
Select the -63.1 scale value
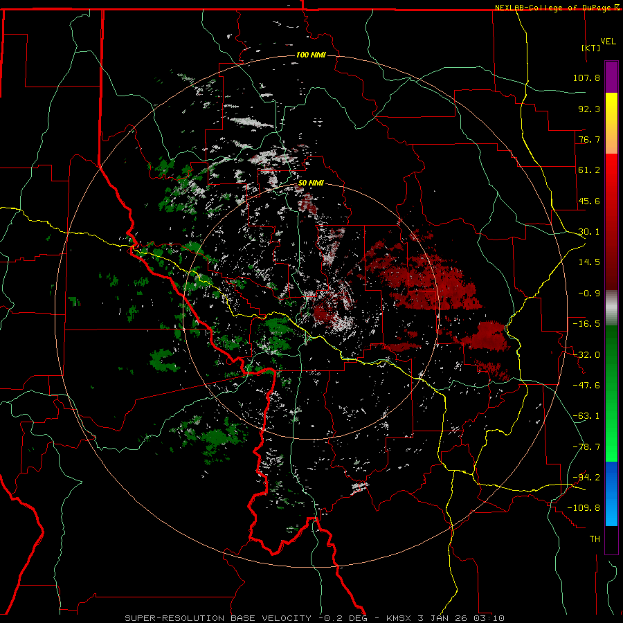[586, 416]
